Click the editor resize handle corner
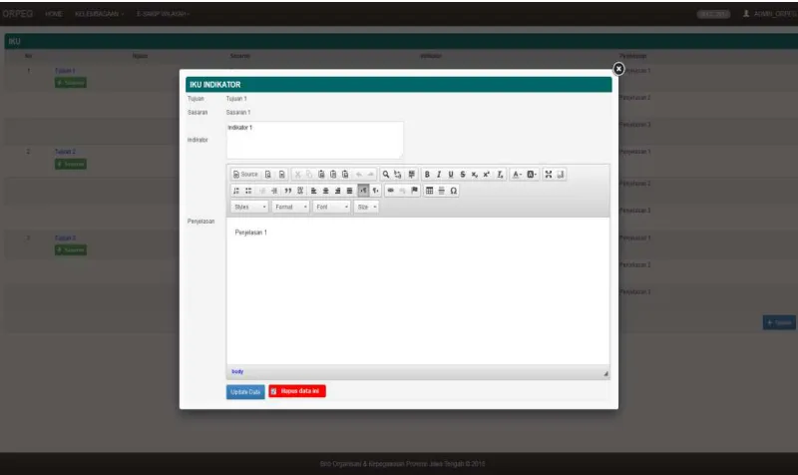 click(605, 373)
